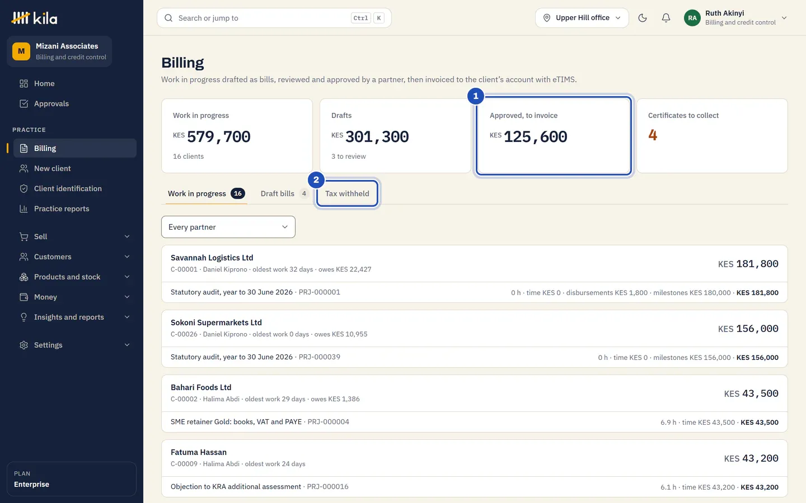Click the Sell shopping cart icon

click(24, 236)
